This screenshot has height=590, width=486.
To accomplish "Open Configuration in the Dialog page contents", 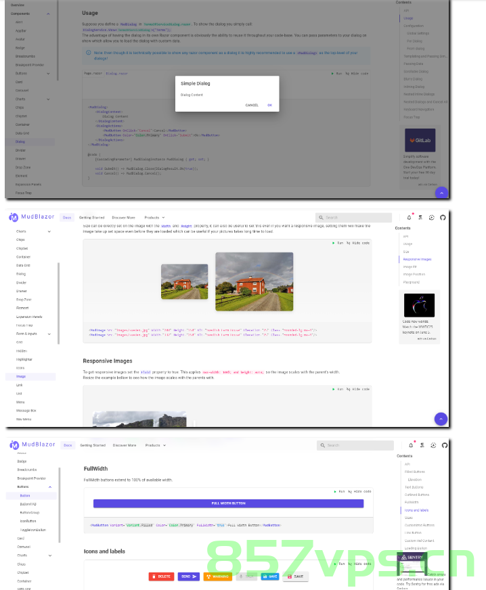I will (x=414, y=26).
